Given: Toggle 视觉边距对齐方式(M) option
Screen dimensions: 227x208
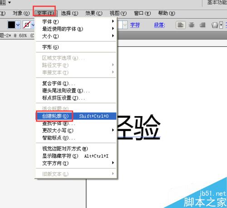Looking at the screenshot, I should pyautogui.click(x=76, y=149).
